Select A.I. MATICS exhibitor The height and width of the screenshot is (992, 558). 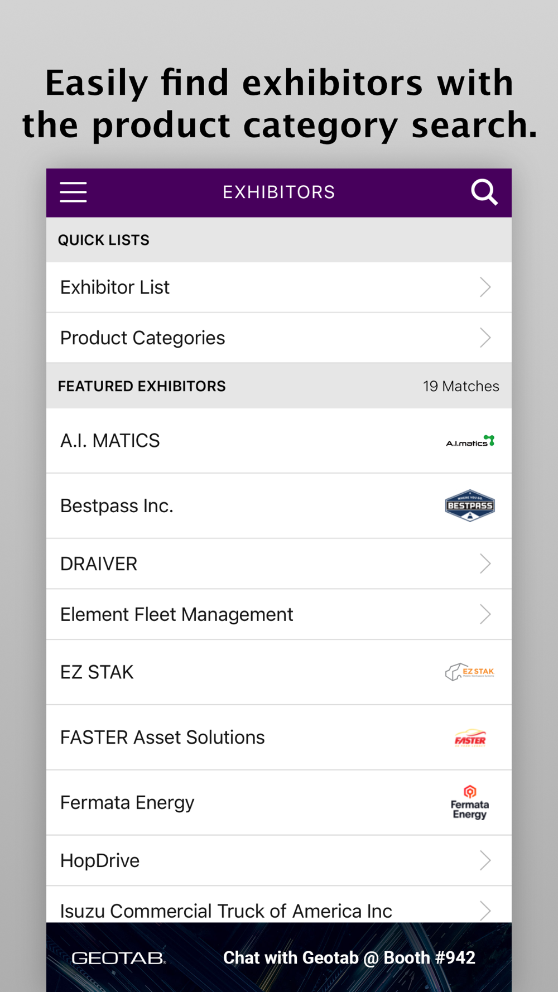[x=279, y=441]
